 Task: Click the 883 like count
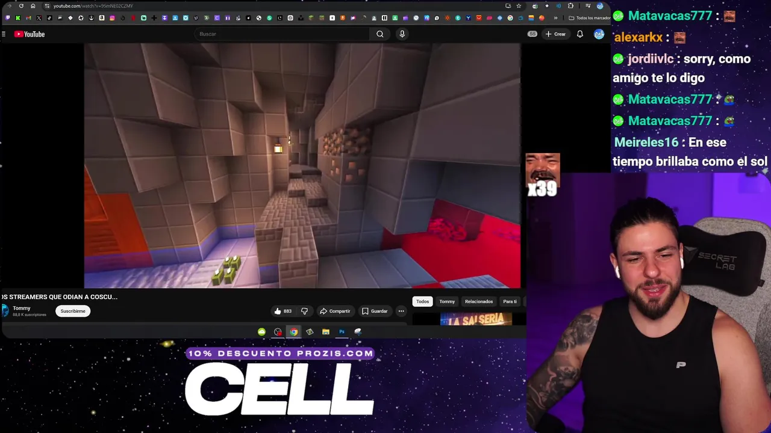click(x=287, y=311)
